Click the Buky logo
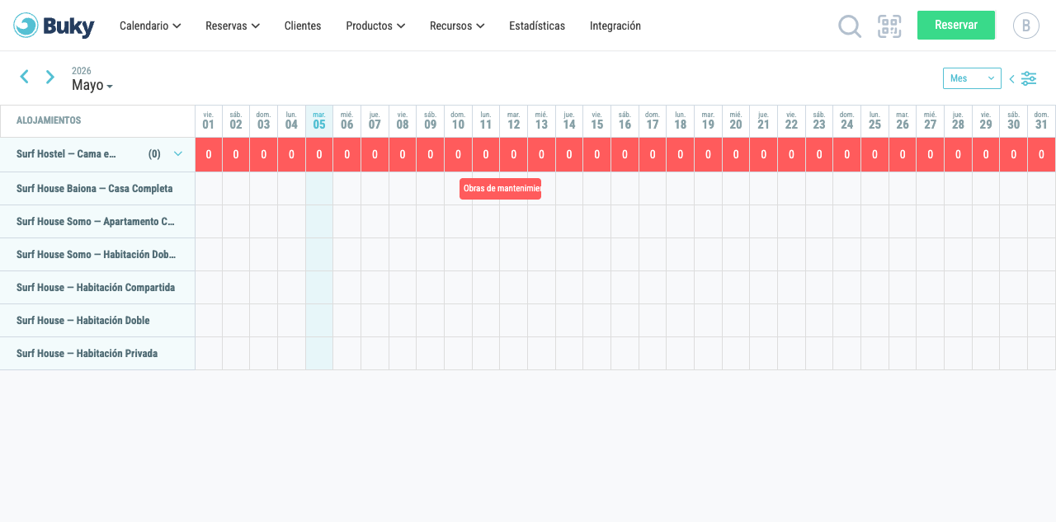Screen dimensions: 1056x522 pos(54,26)
